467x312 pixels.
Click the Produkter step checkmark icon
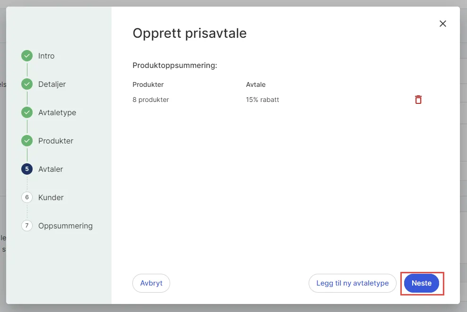click(27, 141)
